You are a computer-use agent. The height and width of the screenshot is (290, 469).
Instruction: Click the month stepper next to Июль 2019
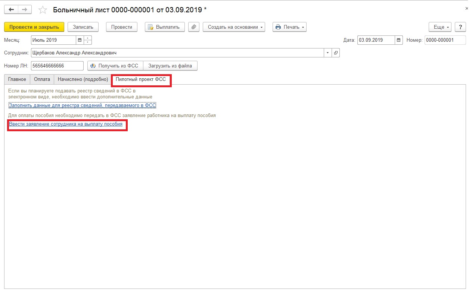click(88, 40)
